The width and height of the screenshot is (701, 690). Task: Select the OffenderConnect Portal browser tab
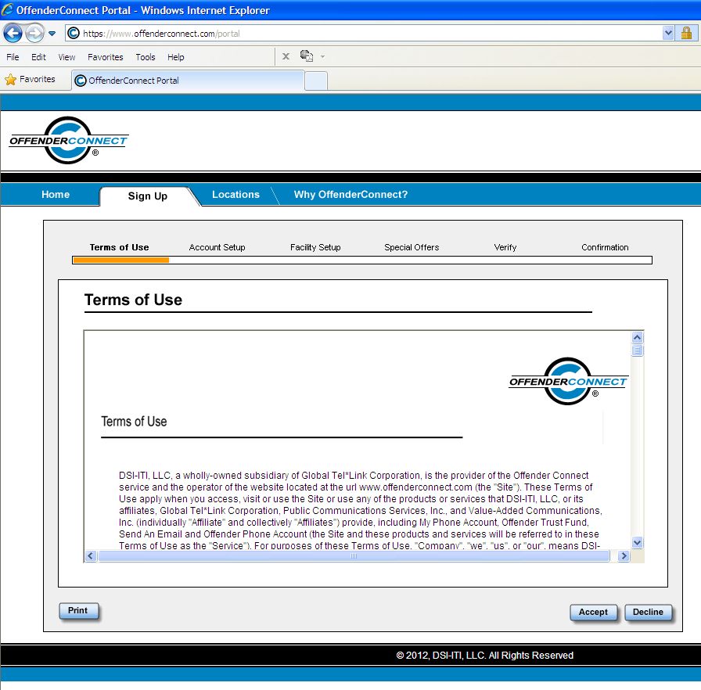[188, 81]
